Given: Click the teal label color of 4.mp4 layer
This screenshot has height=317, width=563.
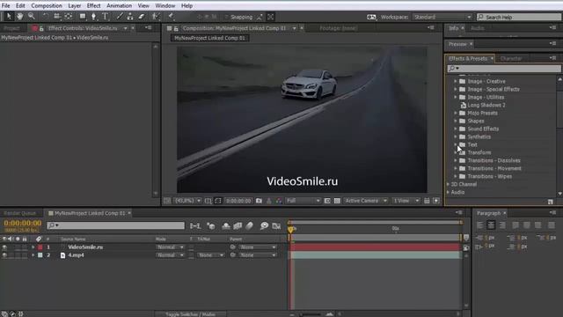Looking at the screenshot, I should pos(40,255).
